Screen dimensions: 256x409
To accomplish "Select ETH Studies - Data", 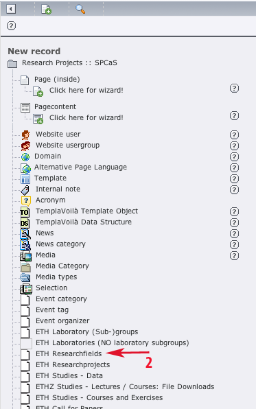I will click(69, 375).
